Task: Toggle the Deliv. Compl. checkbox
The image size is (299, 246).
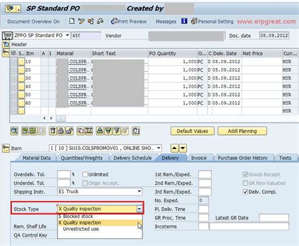Action: pyautogui.click(x=245, y=192)
